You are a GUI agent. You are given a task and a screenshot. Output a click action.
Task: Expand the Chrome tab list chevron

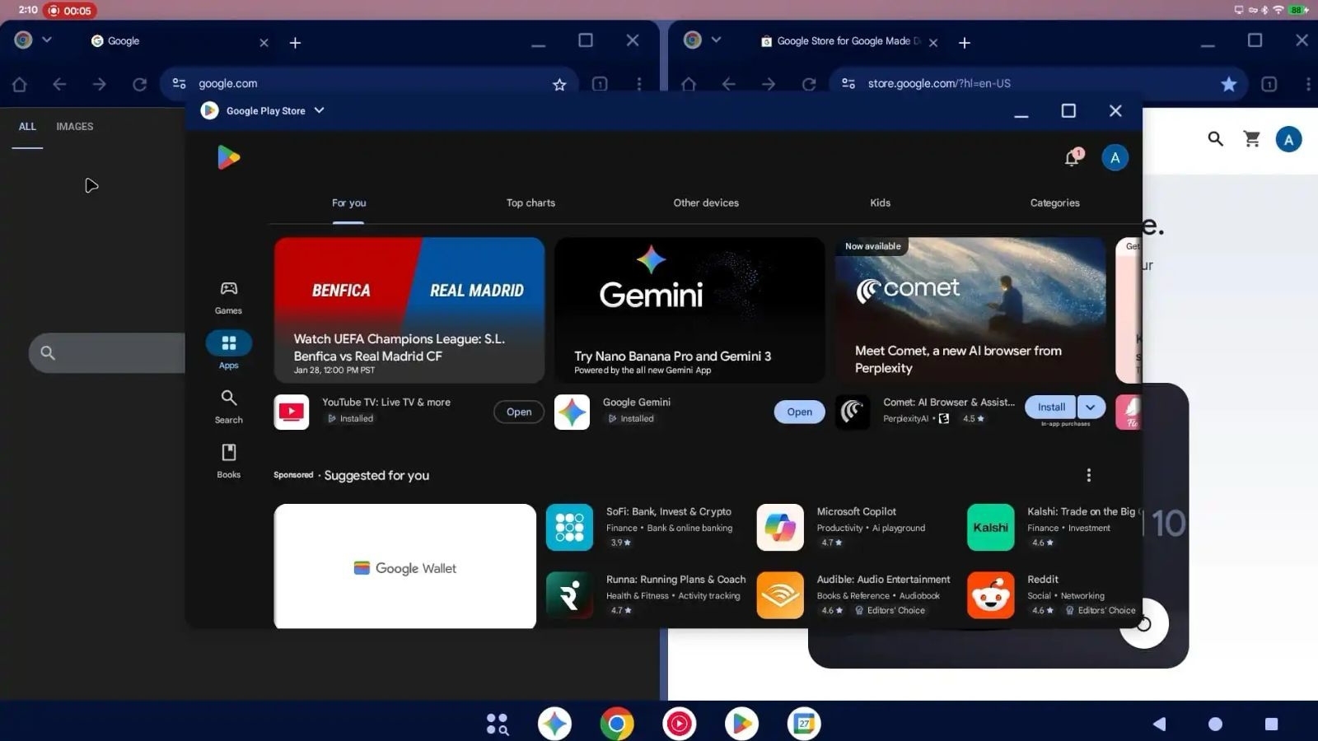47,40
